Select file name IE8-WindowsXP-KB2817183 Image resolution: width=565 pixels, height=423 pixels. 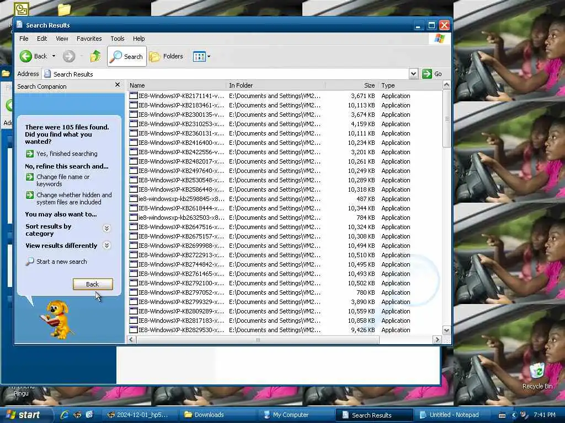click(x=181, y=321)
